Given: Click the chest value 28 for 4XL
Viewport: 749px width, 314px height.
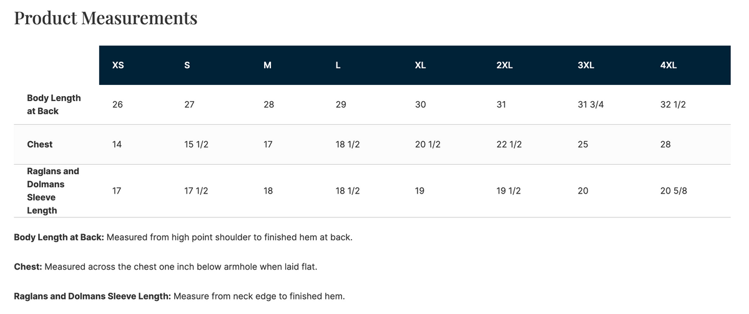Looking at the screenshot, I should tap(665, 144).
